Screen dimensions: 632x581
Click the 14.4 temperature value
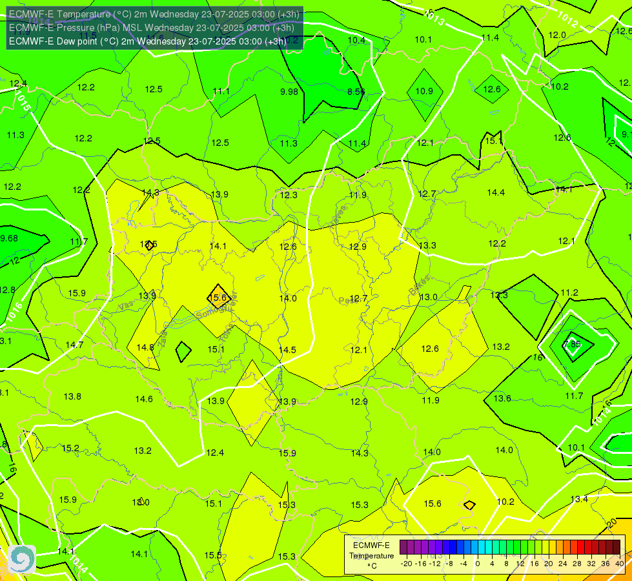(496, 193)
